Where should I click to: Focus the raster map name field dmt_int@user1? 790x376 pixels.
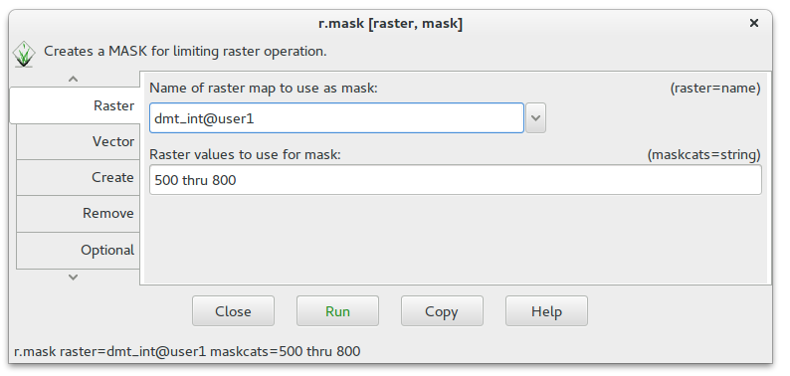pyautogui.click(x=336, y=118)
